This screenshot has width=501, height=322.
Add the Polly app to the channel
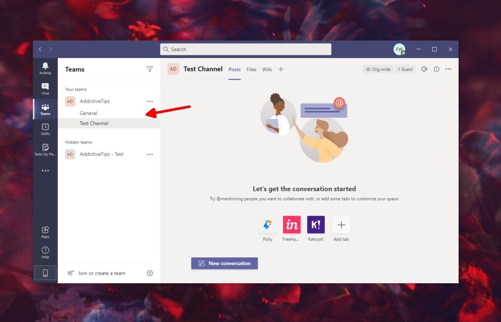click(267, 224)
